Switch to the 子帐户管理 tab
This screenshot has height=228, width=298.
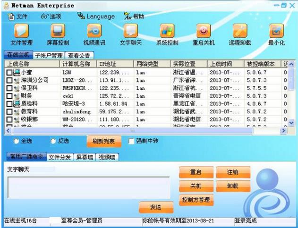[x=49, y=55]
